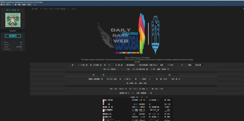Screen dimensions: 244x121
Task: Select the 'Data of 4M Province of Cordoba' line
Action: 137,58
